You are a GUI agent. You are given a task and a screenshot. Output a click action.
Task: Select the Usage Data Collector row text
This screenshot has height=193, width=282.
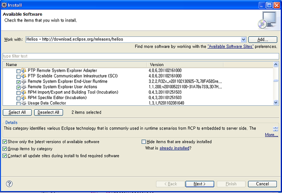[47, 103]
